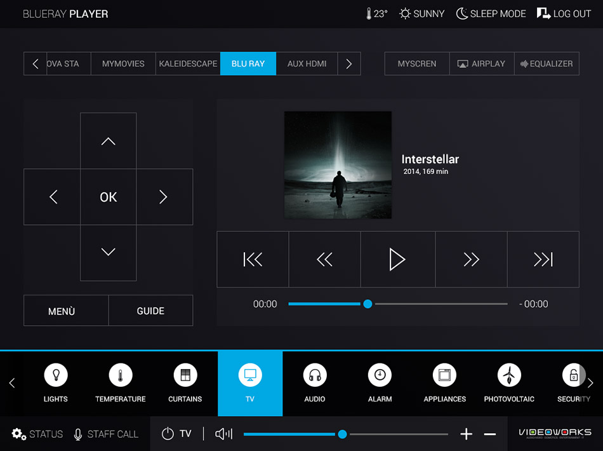Skip to previous chapter
Image resolution: width=603 pixels, height=451 pixels.
(x=253, y=259)
